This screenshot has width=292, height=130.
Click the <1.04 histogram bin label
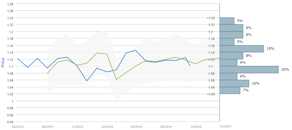point(211,94)
